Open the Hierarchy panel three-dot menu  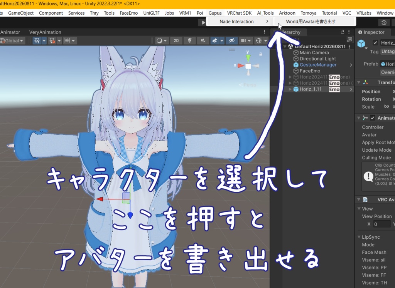[349, 32]
